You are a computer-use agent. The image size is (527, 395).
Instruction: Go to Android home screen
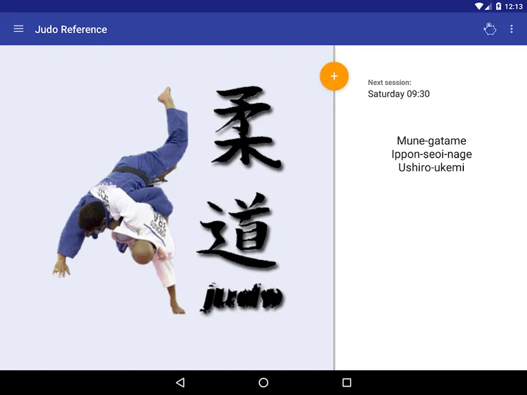[x=263, y=383]
